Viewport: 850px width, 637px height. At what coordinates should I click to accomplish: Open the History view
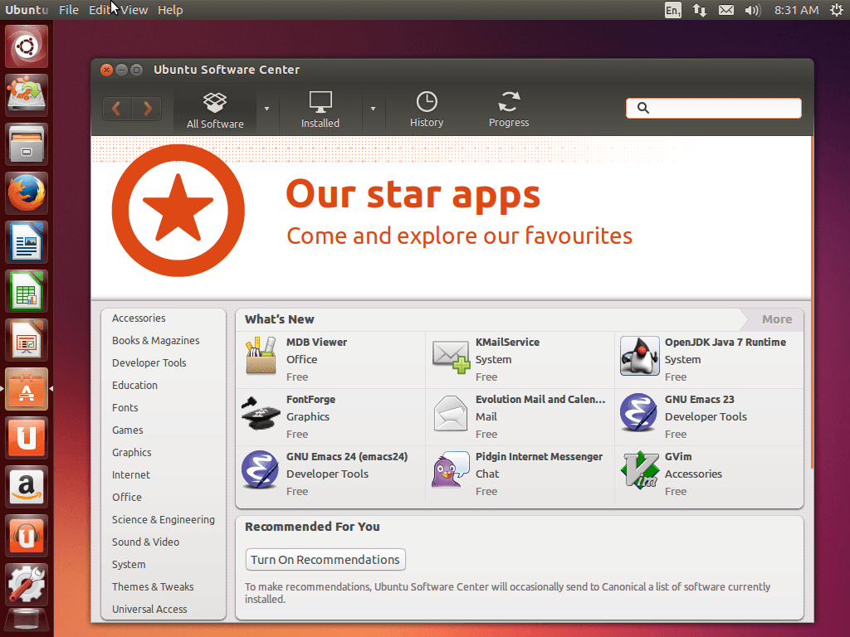[427, 110]
